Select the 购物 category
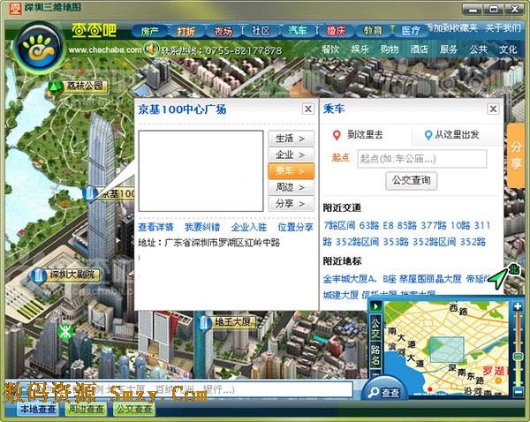The height and width of the screenshot is (422, 530). (390, 49)
